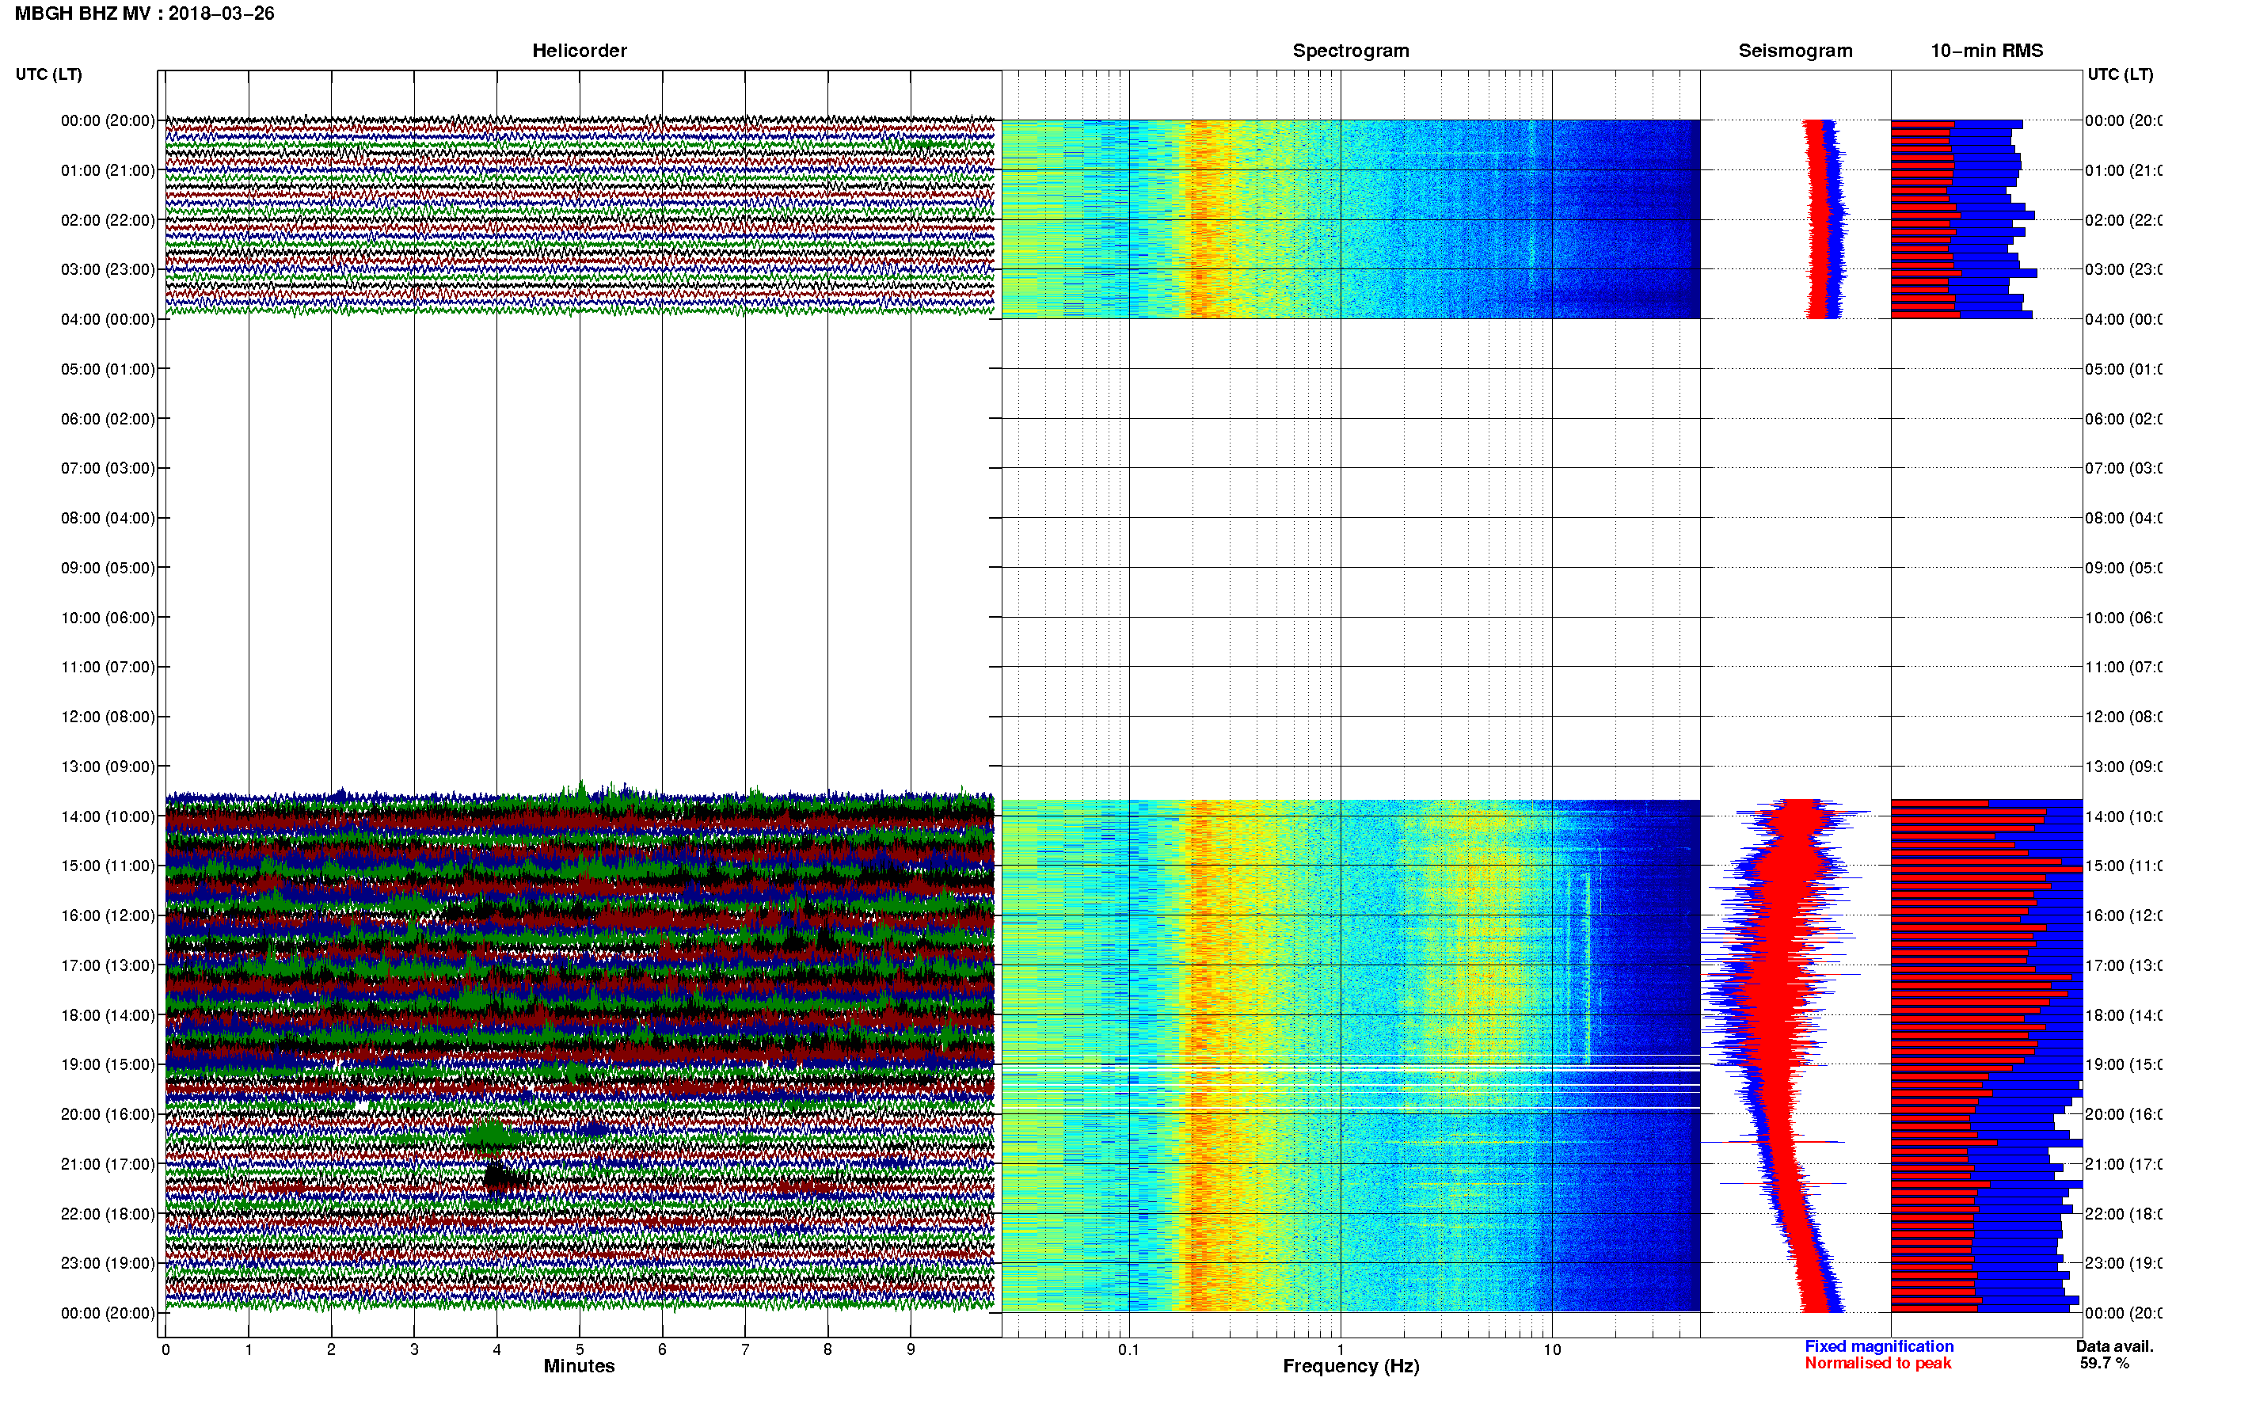Click the right-side '14:00' time label
2252x1408 pixels.
[2124, 816]
